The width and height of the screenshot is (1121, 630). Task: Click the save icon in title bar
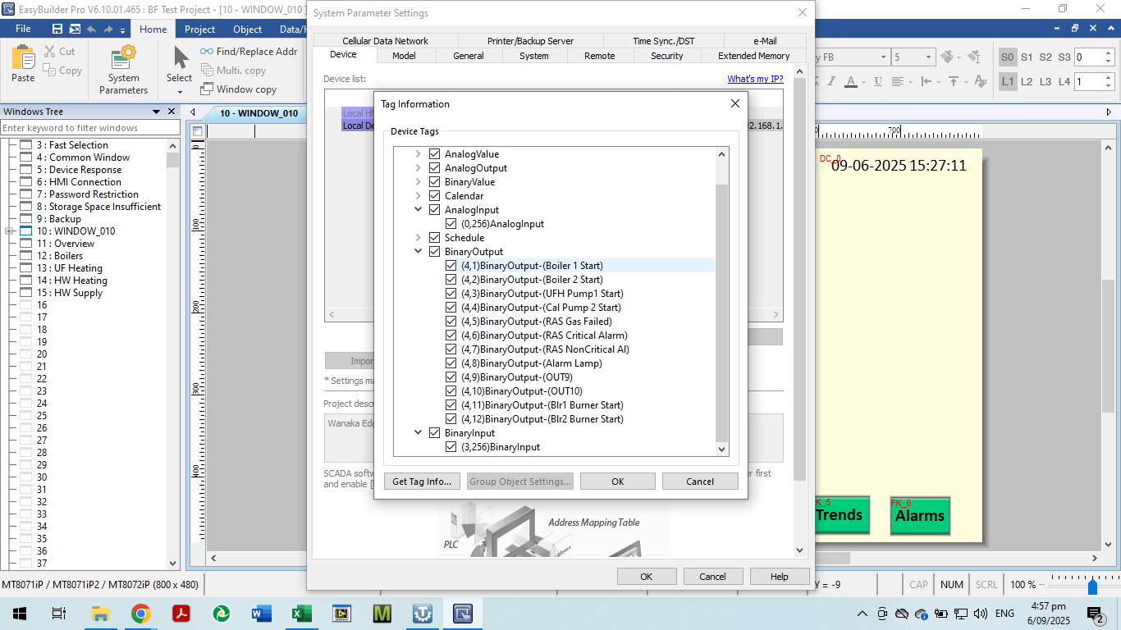tap(57, 29)
